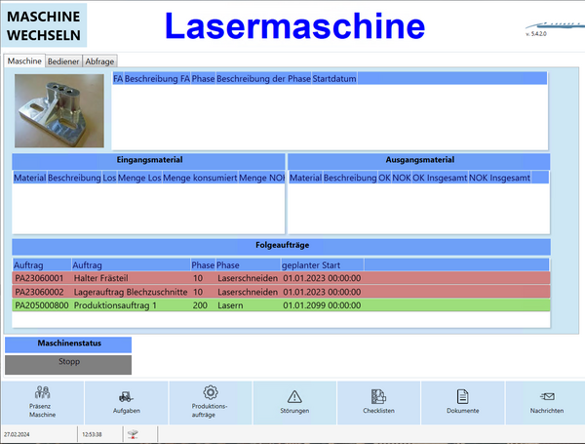Screen dimensions: 585x444
Task: Click the 01.01.2099 00:00:00 start date
Action: 322,305
